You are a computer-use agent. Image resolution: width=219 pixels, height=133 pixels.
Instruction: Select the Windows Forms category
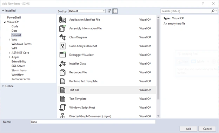pos(21,44)
